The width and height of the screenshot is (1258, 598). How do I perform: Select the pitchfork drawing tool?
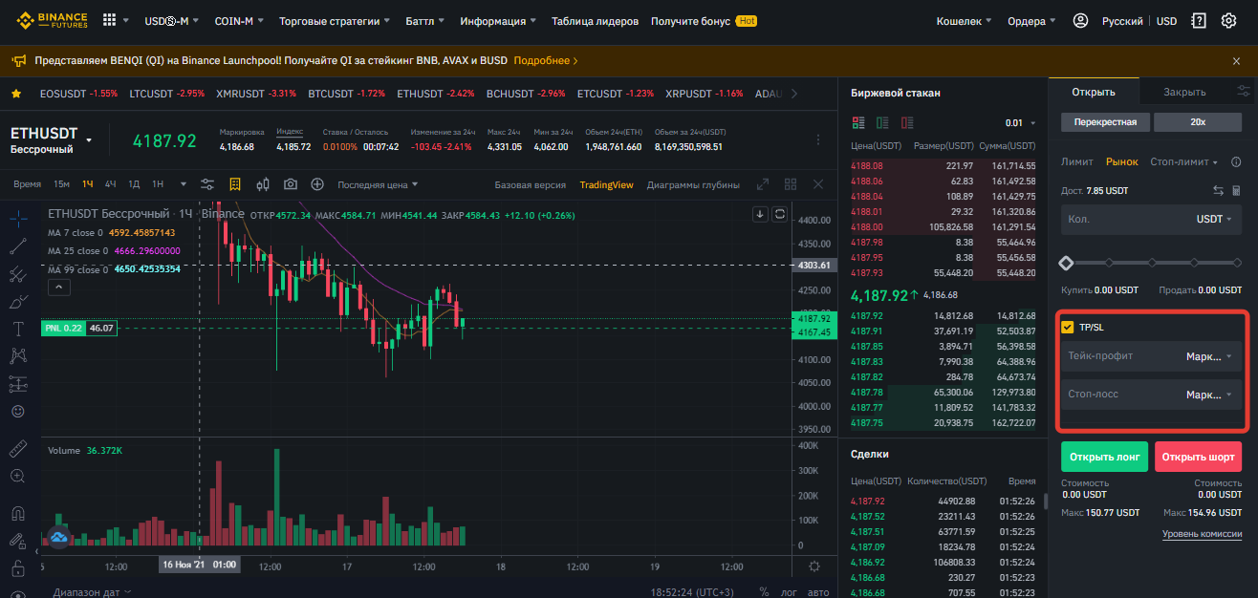[17, 274]
